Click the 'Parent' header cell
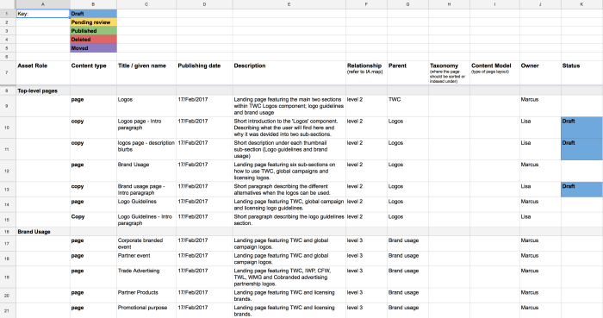This screenshot has width=603, height=318. [408, 72]
